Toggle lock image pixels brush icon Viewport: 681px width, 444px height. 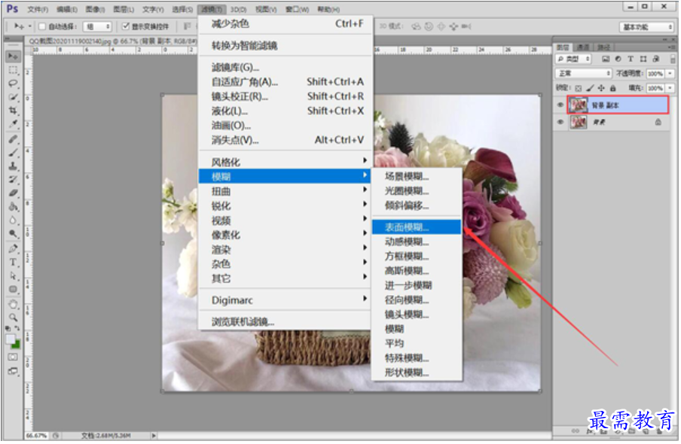[589, 88]
